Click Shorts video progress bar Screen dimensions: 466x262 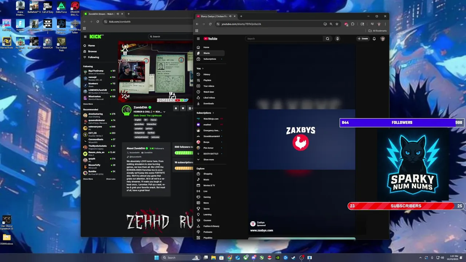click(302, 239)
